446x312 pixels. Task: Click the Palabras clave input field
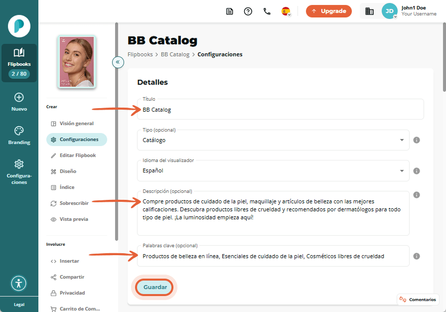[273, 256]
